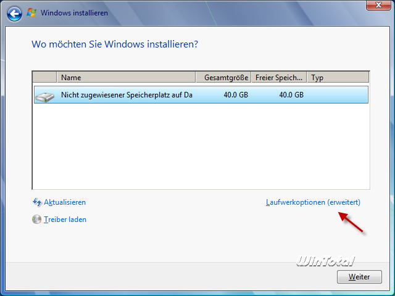Open Laufwerkoptionen (erweitert) link
Image resolution: width=395 pixels, height=296 pixels.
[313, 202]
